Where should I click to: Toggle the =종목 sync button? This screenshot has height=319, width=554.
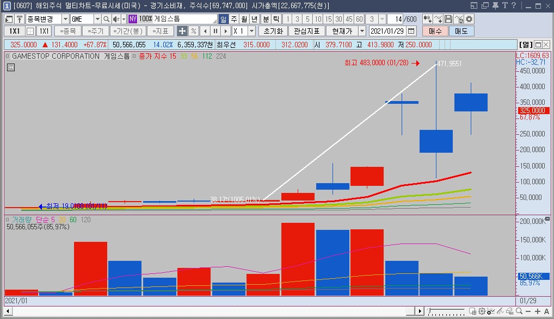click(68, 31)
